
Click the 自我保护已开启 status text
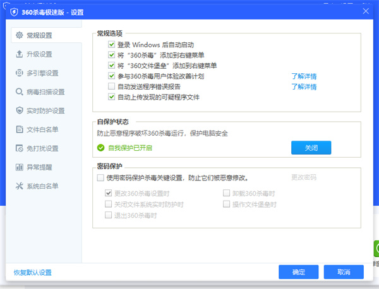(x=130, y=148)
